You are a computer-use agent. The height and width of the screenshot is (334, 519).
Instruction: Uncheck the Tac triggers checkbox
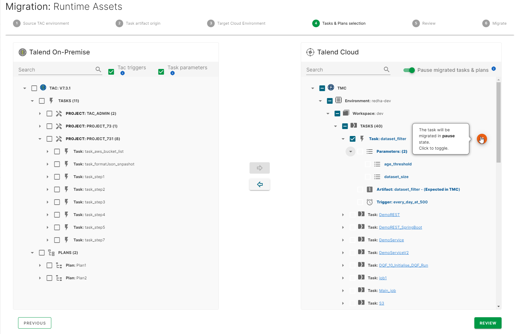click(111, 71)
